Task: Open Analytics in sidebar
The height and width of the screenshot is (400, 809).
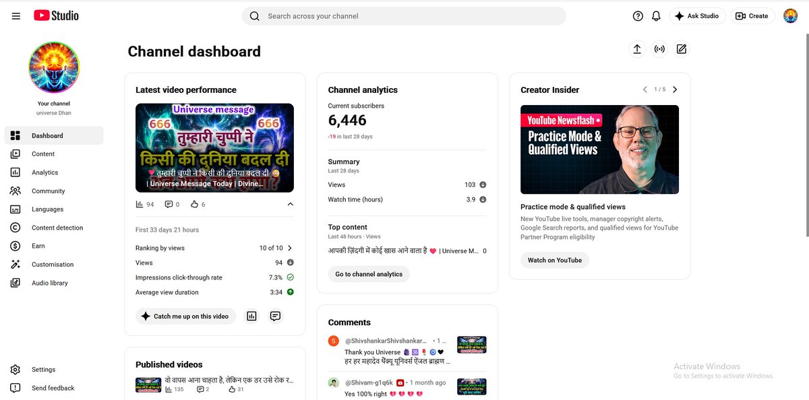Action: [54, 172]
